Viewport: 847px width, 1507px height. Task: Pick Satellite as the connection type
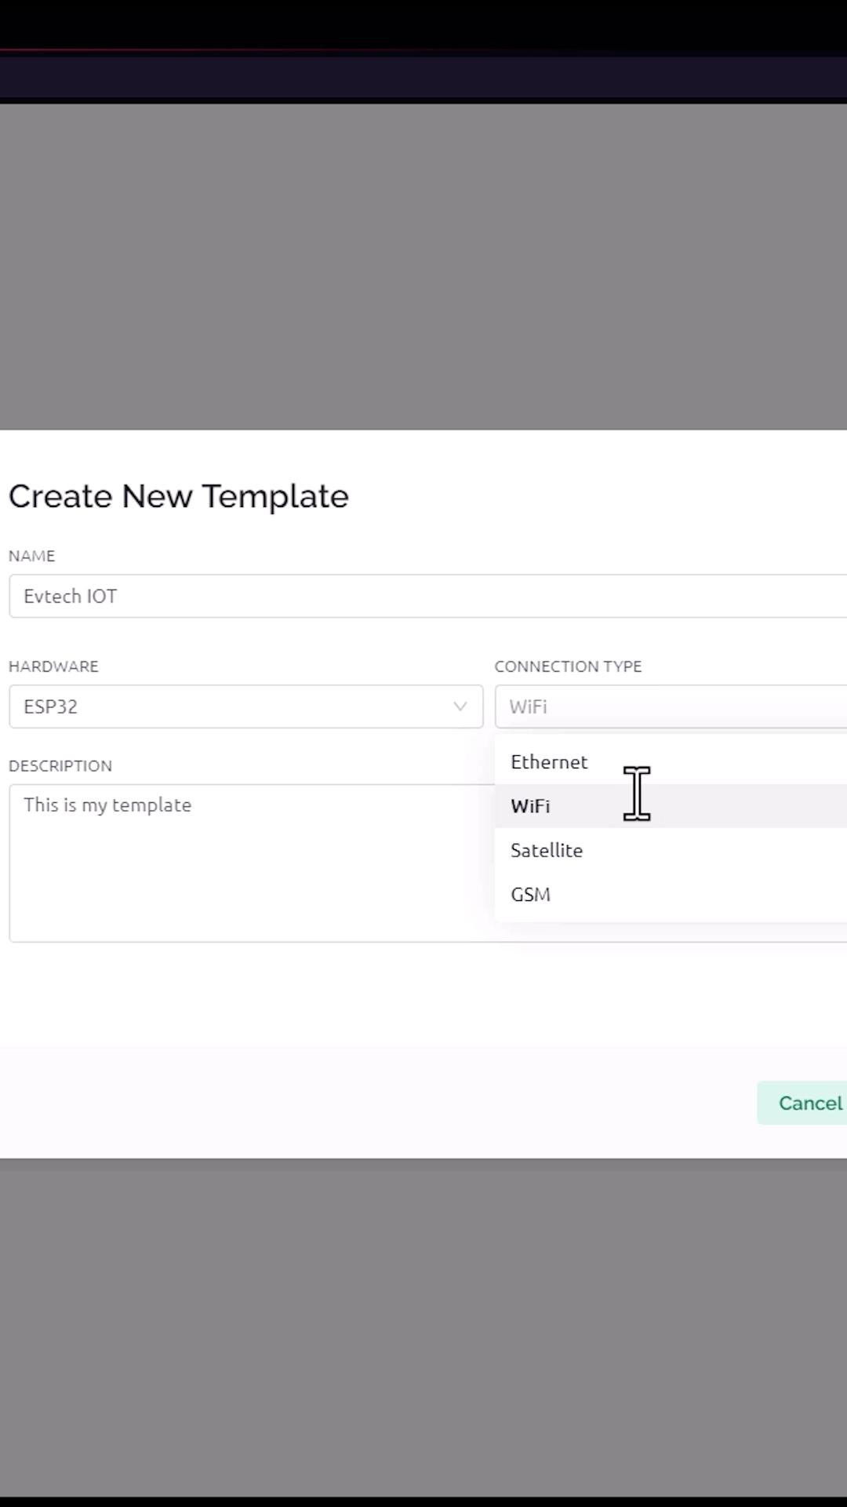[547, 850]
